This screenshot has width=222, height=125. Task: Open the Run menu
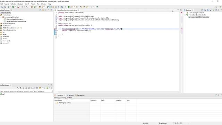click(38, 4)
